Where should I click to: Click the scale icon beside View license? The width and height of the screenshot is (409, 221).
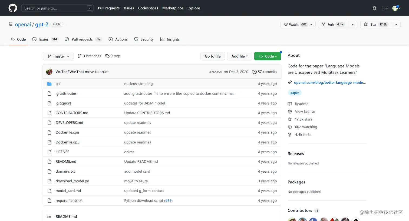pos(290,112)
